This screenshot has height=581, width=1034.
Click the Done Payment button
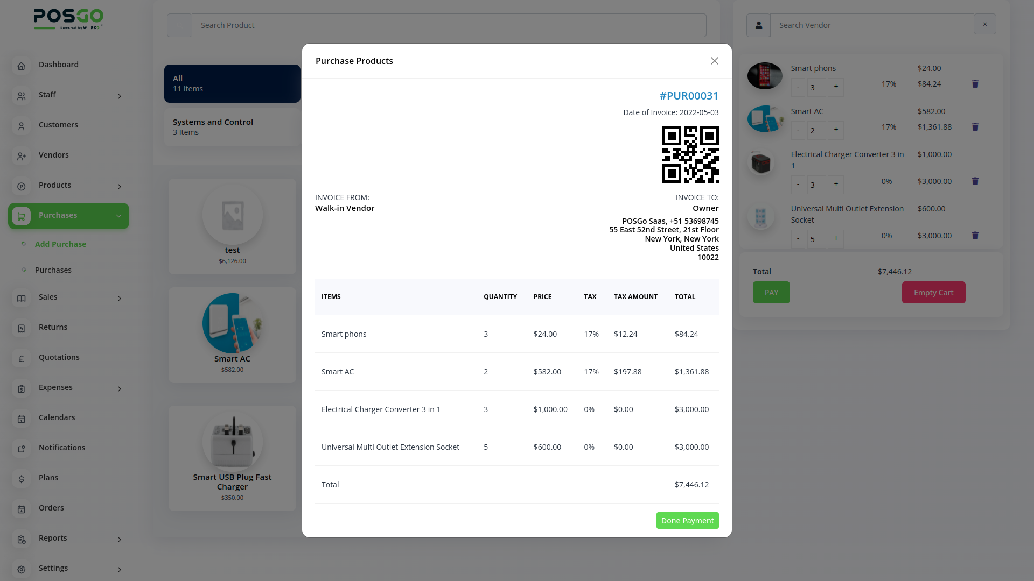tap(687, 521)
